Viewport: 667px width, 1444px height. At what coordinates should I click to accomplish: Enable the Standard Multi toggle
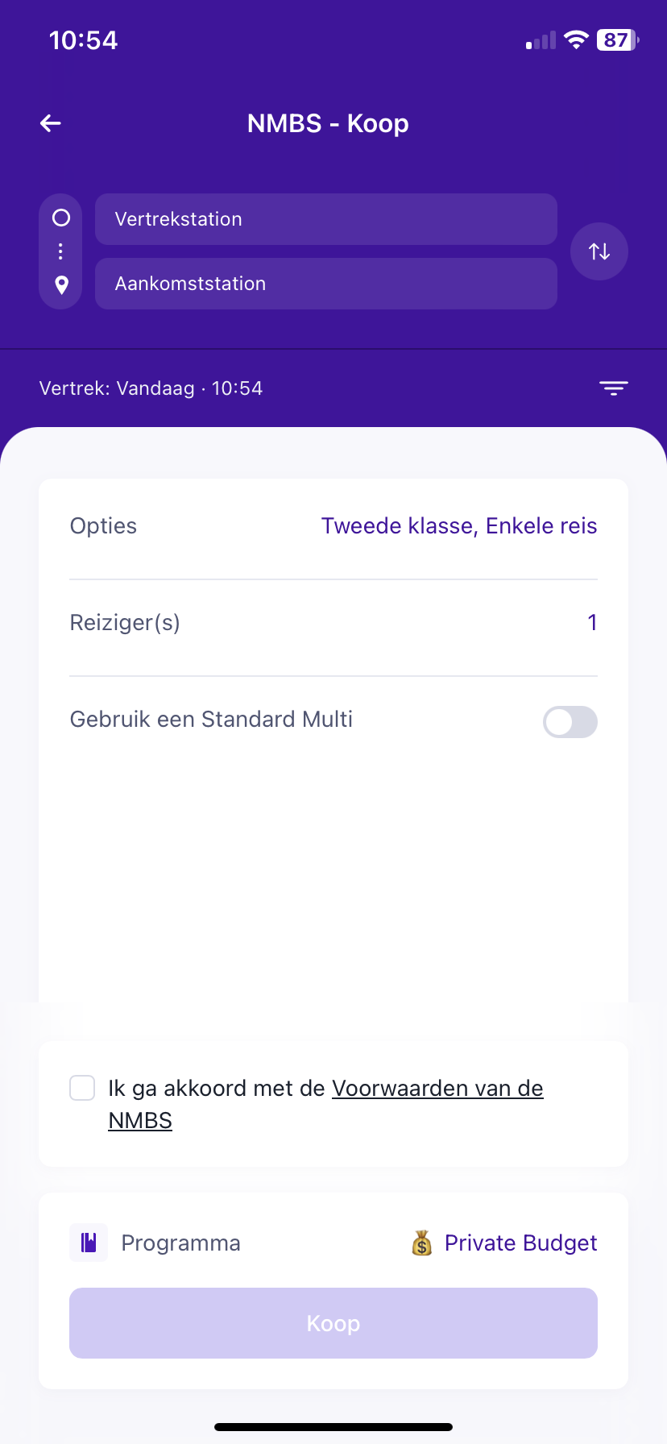tap(570, 722)
